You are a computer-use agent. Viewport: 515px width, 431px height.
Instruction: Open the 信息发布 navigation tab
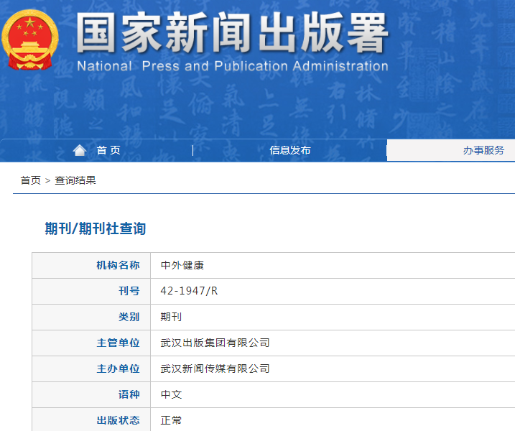pos(290,150)
